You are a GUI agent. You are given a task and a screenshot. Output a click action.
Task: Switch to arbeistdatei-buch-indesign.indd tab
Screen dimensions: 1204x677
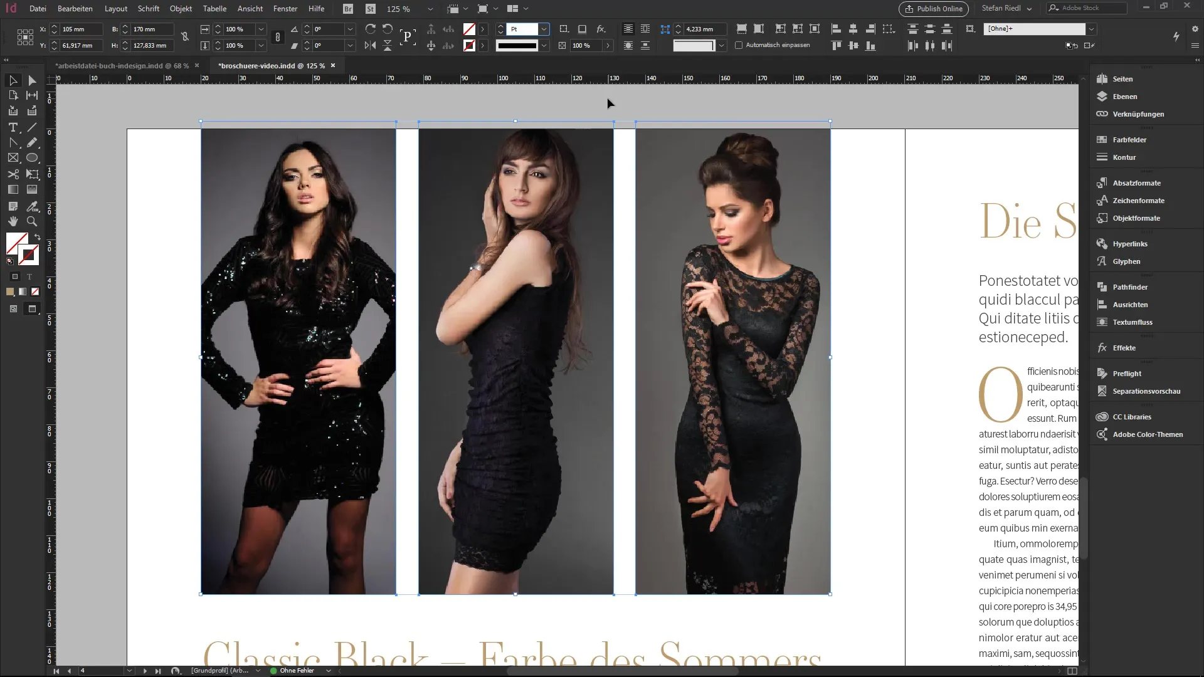122,66
